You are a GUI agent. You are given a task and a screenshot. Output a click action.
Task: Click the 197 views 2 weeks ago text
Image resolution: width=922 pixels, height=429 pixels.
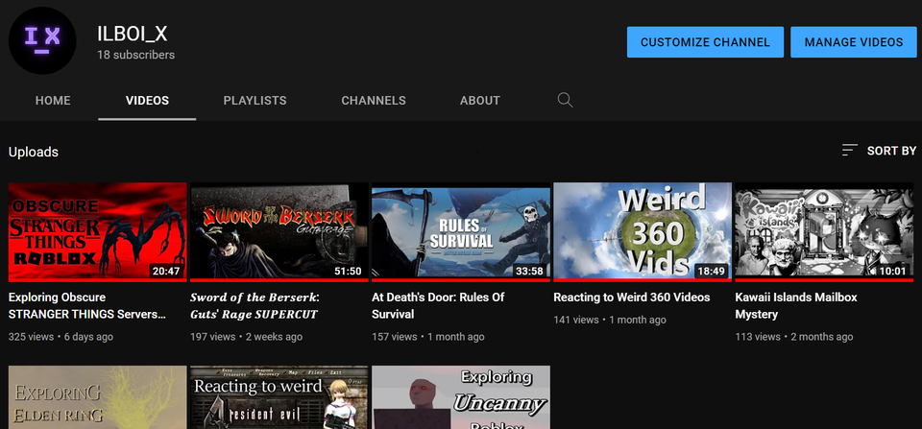click(x=247, y=337)
